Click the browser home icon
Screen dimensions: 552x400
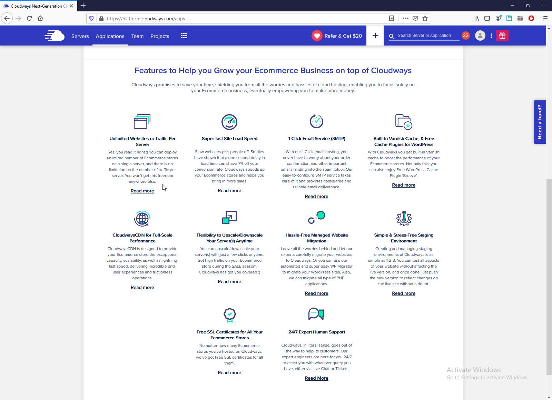tap(40, 18)
